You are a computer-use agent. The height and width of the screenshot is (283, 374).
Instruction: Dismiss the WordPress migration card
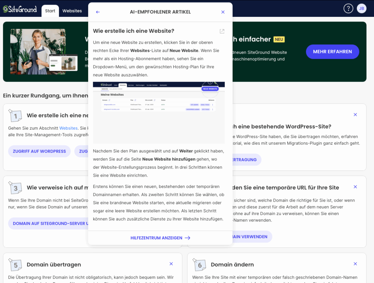tap(355, 115)
